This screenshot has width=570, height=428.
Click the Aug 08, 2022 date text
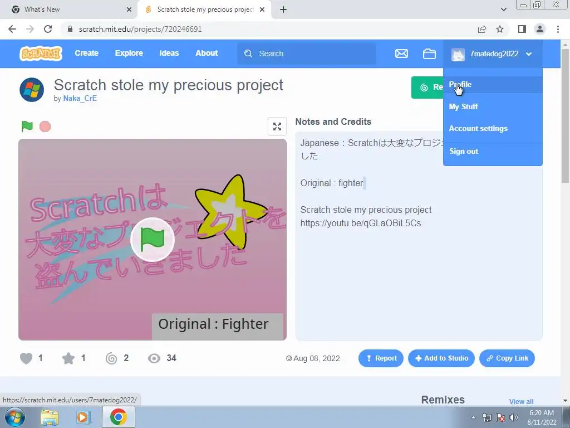[316, 358]
